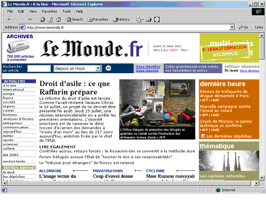Open the 'version texte' link

[x=14, y=161]
